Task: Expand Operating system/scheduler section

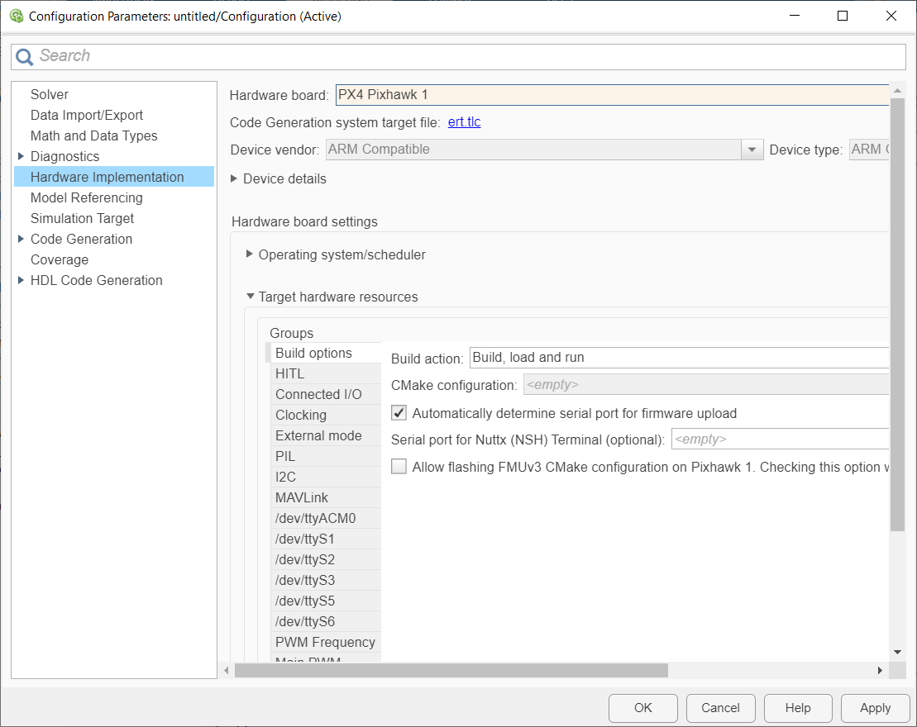Action: [x=249, y=254]
